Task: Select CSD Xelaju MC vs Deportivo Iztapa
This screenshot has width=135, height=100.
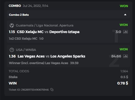Action: point(48,32)
